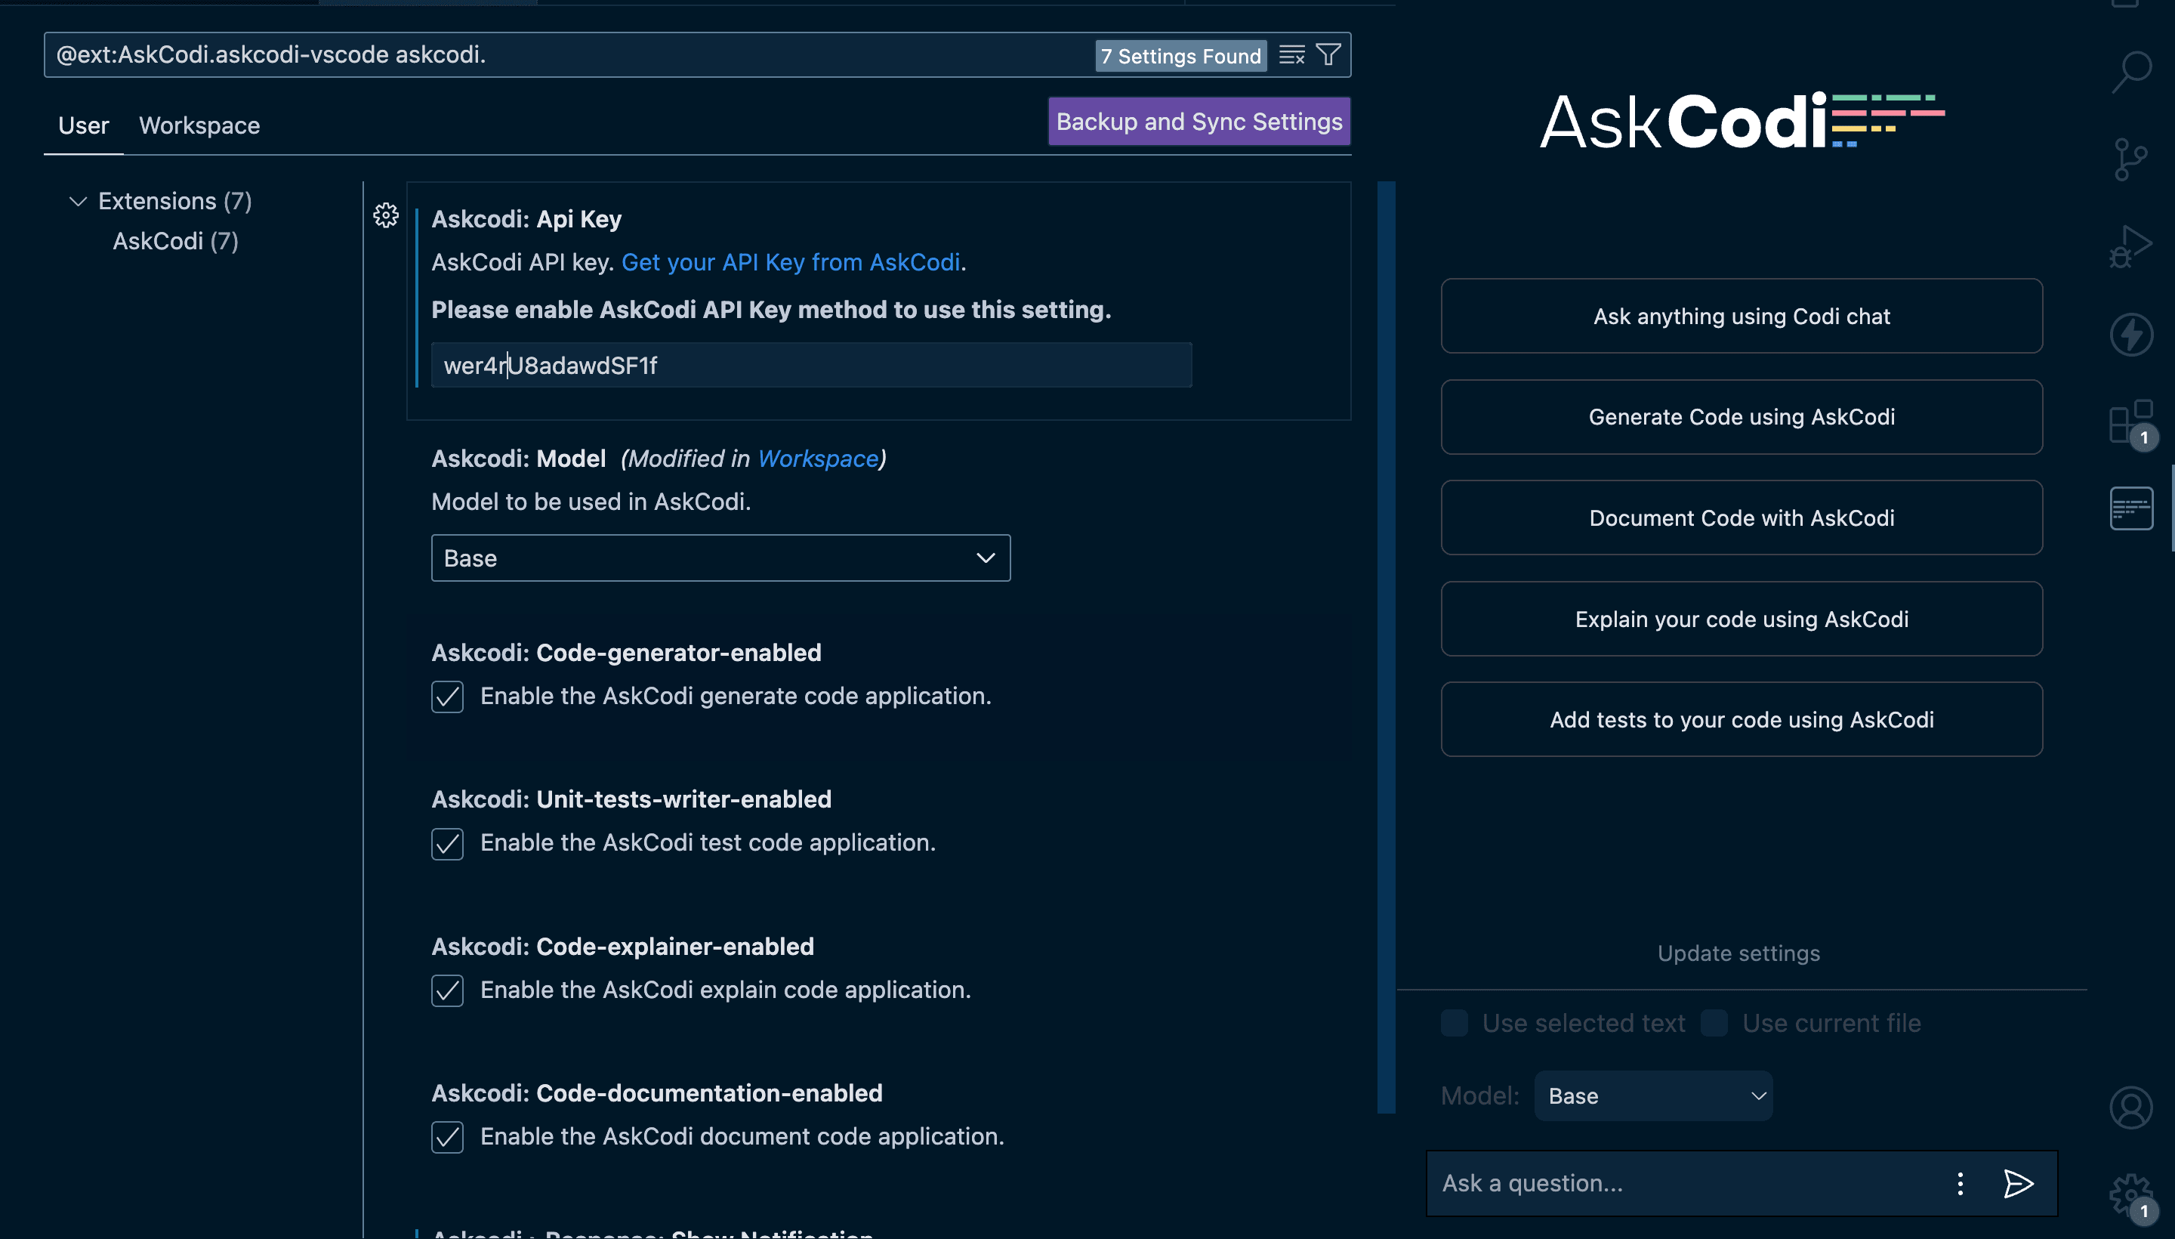Toggle Enable the AskCodi test code application
This screenshot has width=2175, height=1239.
point(447,843)
